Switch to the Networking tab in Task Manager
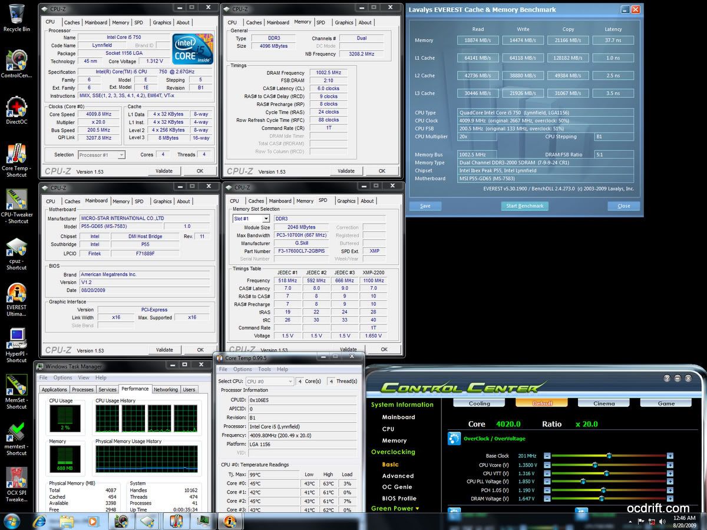The image size is (707, 530). (166, 389)
